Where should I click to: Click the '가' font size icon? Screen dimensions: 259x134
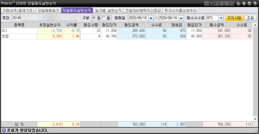coord(222,3)
